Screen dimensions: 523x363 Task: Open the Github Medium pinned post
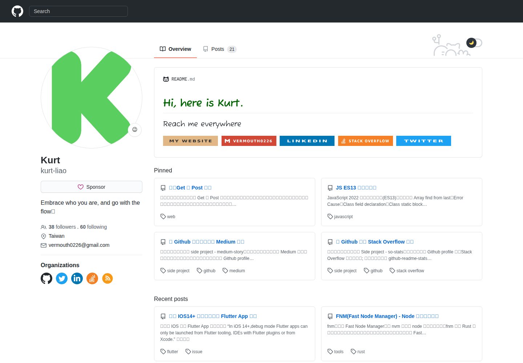tap(207, 242)
